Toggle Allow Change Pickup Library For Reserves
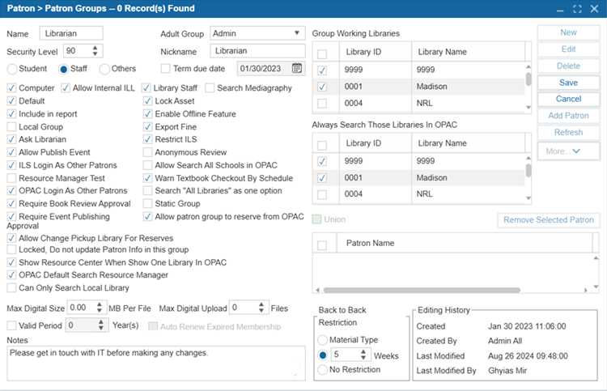 point(11,238)
